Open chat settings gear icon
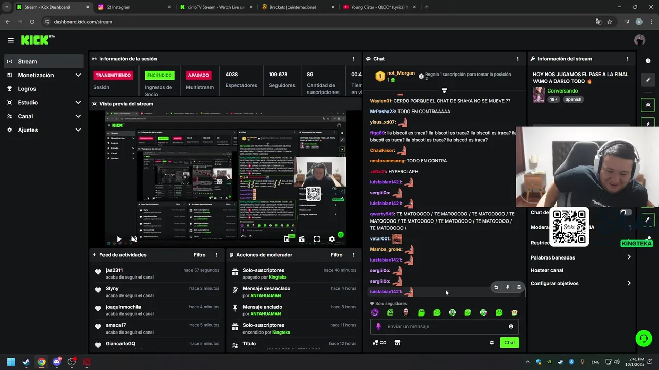Viewport: 659px width, 370px height. pyautogui.click(x=492, y=343)
